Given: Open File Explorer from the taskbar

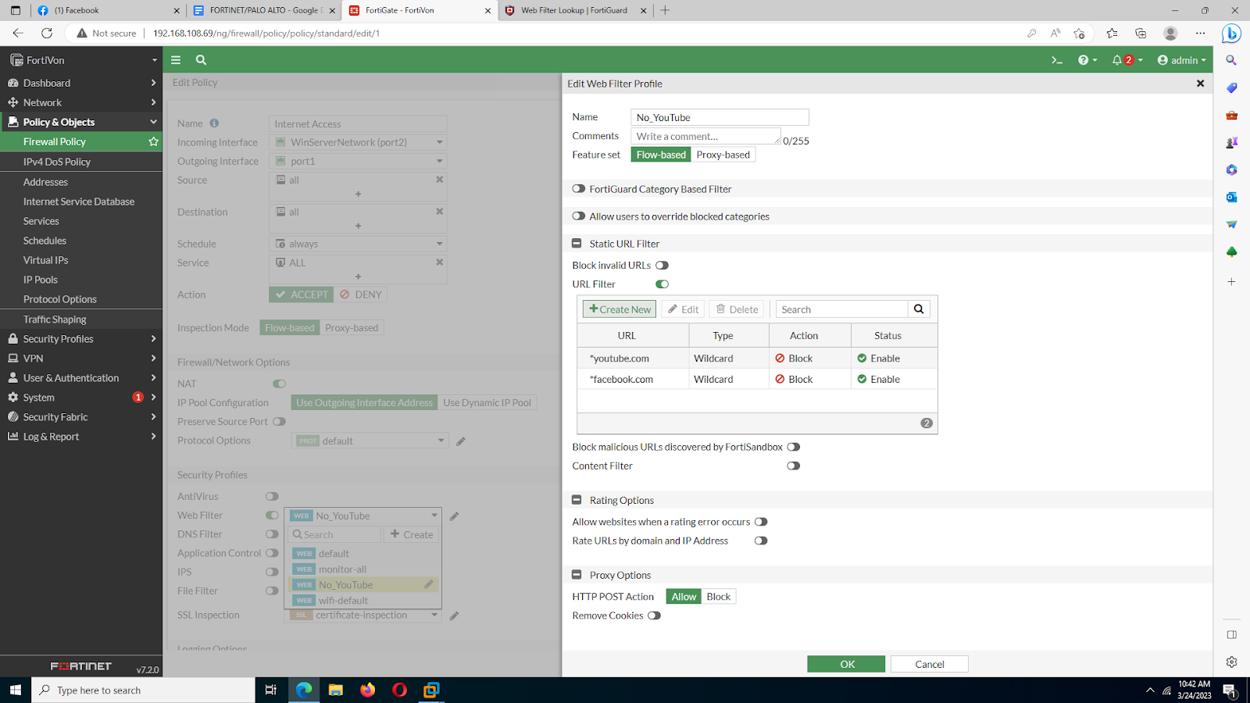Looking at the screenshot, I should click(x=335, y=690).
